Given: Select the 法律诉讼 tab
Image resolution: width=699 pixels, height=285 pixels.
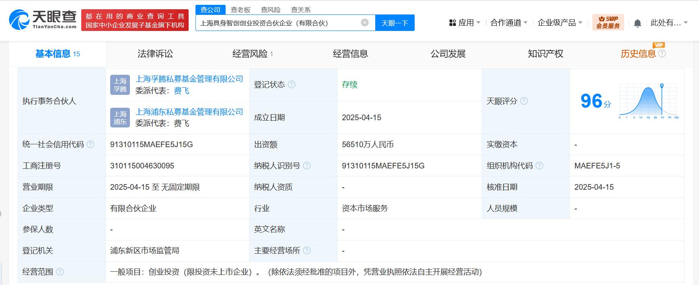Looking at the screenshot, I should (155, 54).
